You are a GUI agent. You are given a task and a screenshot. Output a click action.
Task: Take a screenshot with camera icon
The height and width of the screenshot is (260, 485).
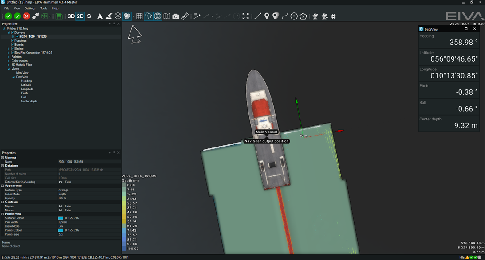click(x=176, y=16)
